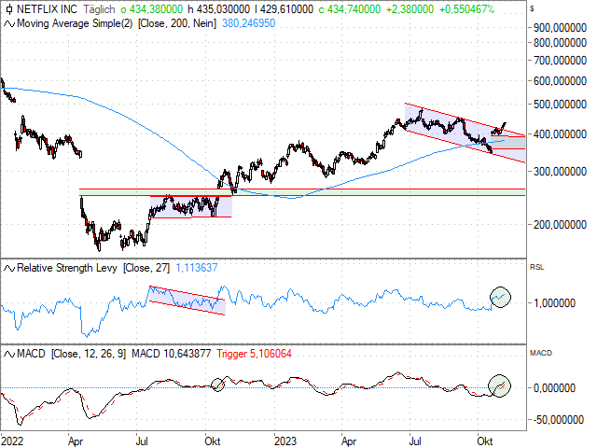Click the [Close, 27] RSL parameters
Viewport: 597px width, 448px height.
click(x=146, y=268)
